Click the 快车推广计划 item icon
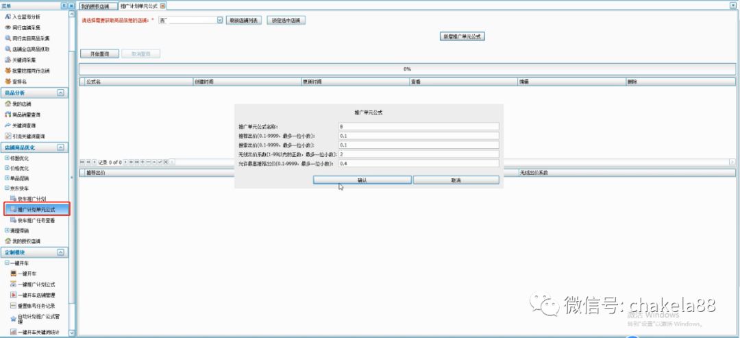Image resolution: width=740 pixels, height=338 pixels. [x=13, y=198]
